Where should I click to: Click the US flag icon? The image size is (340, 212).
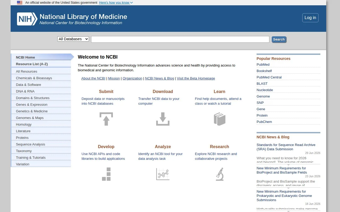[x=20, y=3]
